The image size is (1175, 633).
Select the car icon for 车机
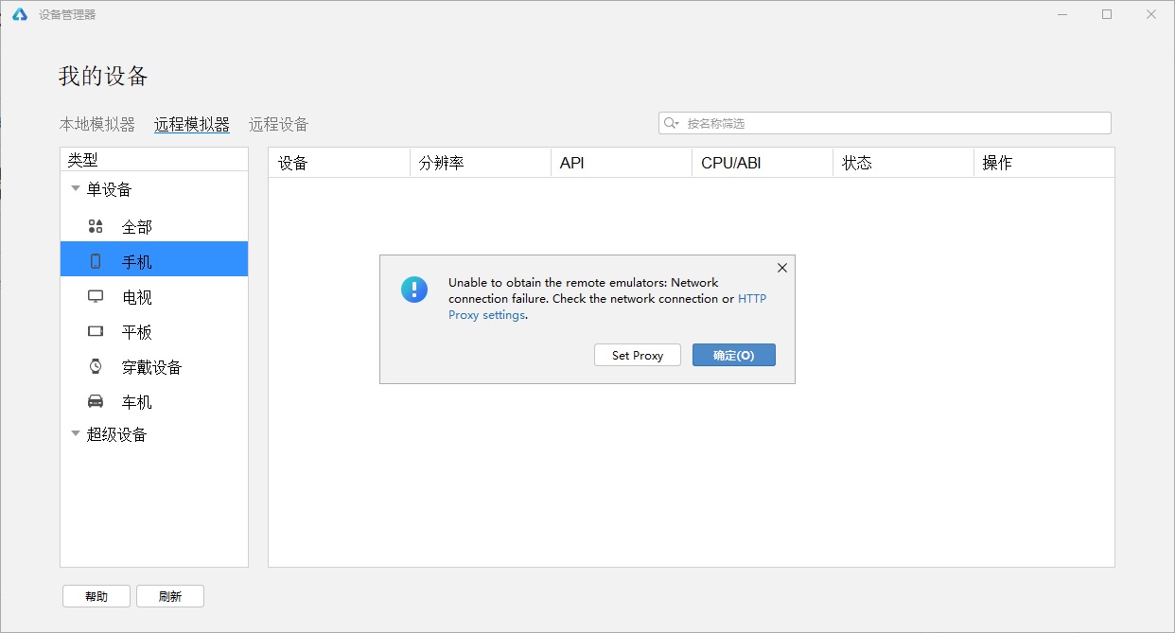coord(95,401)
